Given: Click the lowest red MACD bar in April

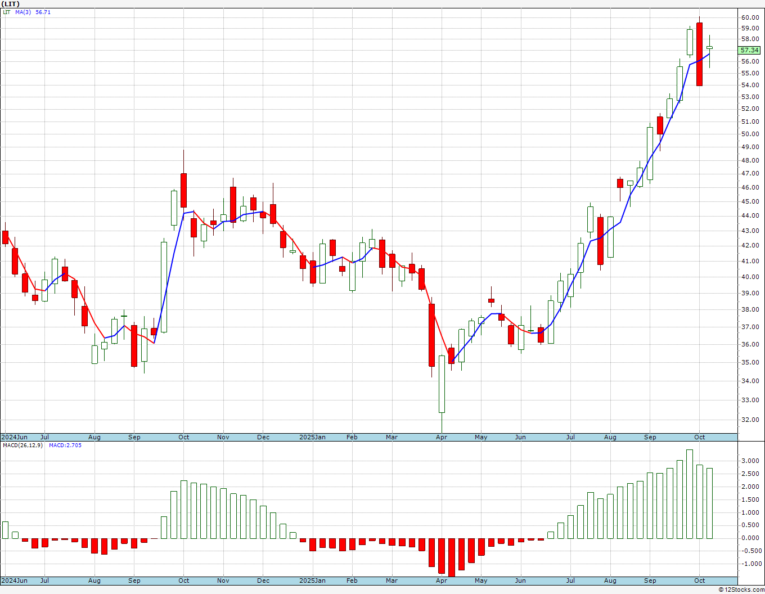Looking at the screenshot, I should coord(451,557).
